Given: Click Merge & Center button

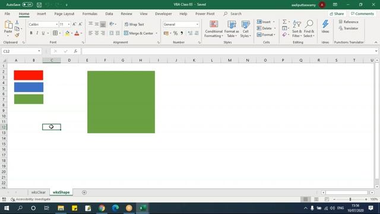Looking at the screenshot, I should click(x=138, y=33).
